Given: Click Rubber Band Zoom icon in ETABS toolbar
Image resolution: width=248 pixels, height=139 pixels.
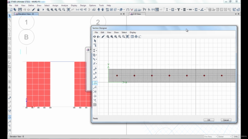Looking at the screenshot, I should click(x=48, y=10).
